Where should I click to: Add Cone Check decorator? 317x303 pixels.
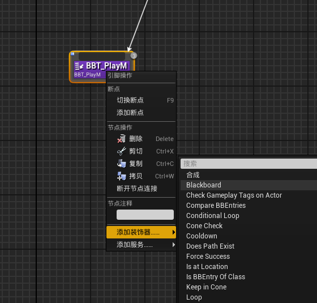tap(249, 226)
